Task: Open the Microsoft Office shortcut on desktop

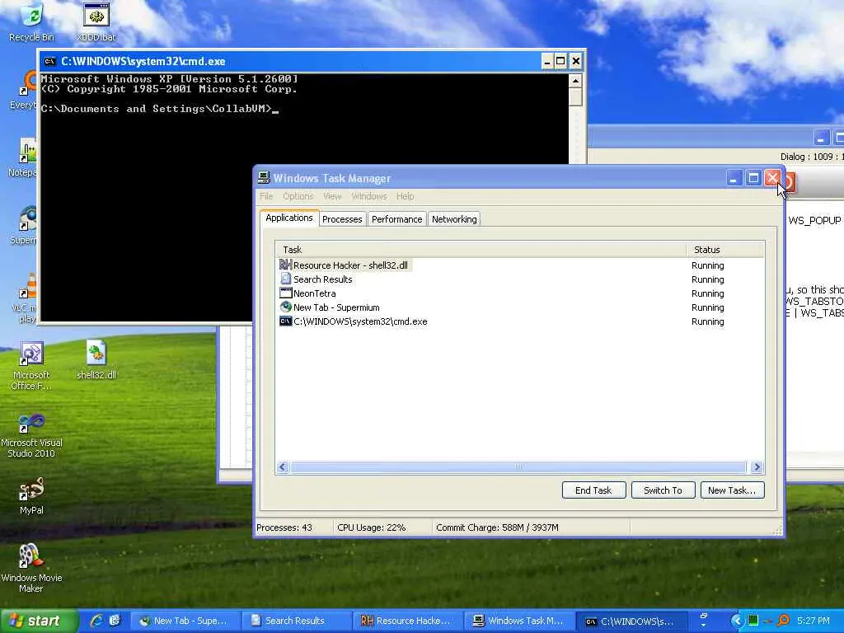Action: 31,366
